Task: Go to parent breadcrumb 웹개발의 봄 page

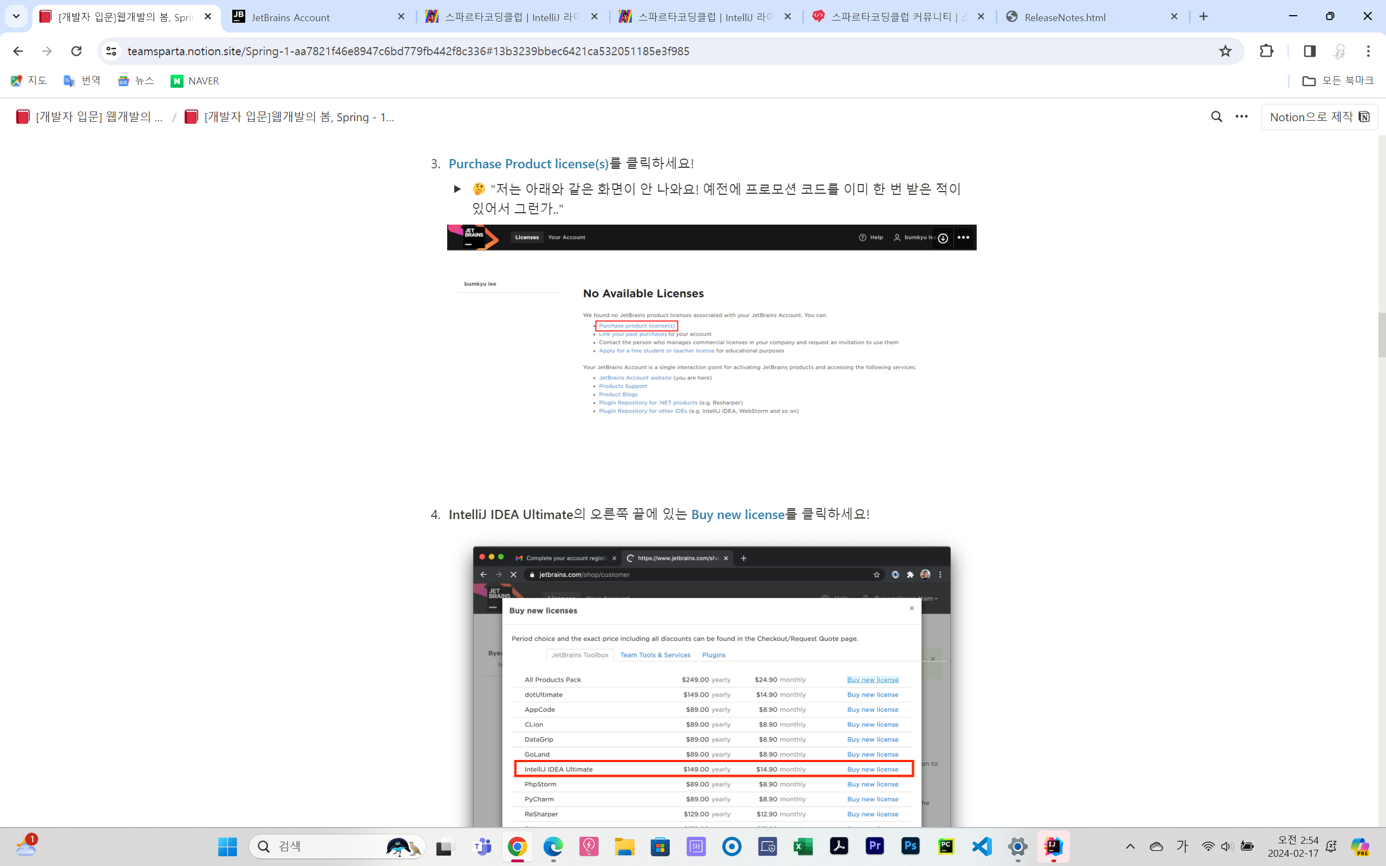Action: coord(89,117)
